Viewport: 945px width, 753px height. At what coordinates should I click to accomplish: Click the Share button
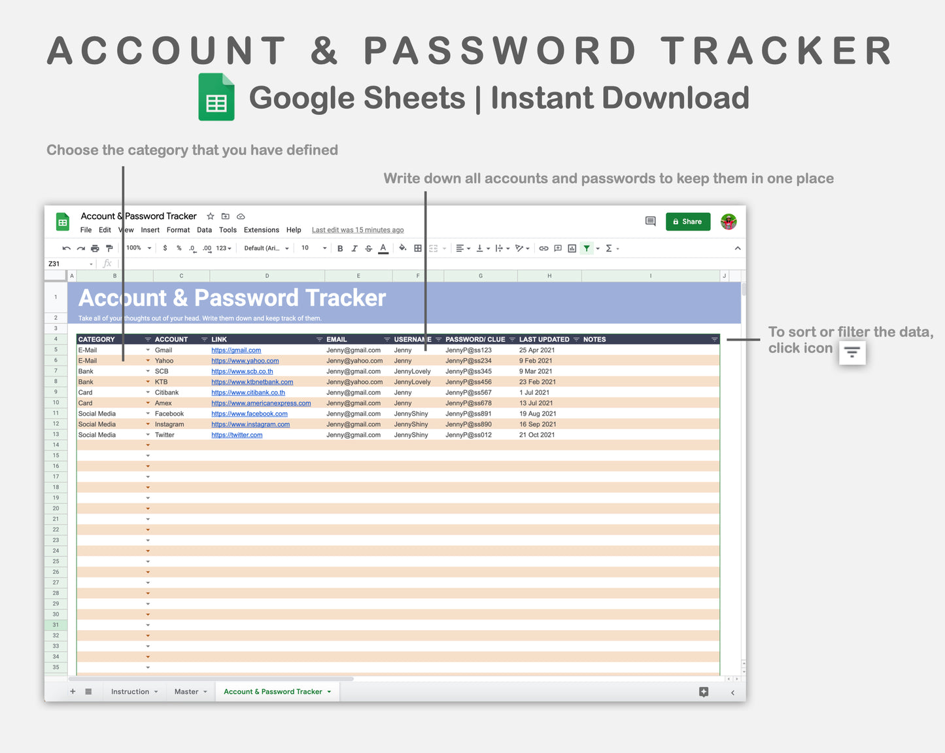(x=687, y=222)
